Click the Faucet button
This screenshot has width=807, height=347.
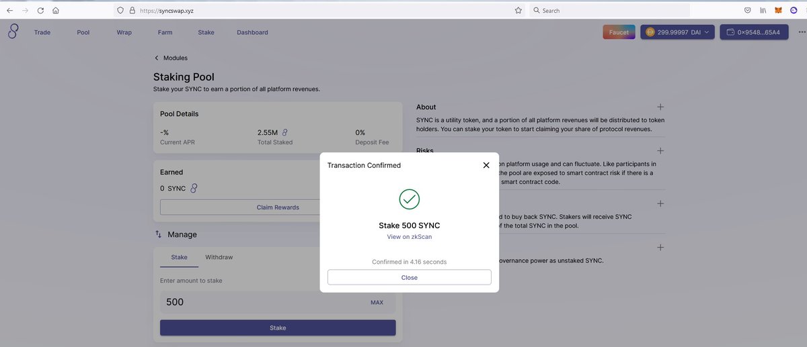(x=619, y=32)
